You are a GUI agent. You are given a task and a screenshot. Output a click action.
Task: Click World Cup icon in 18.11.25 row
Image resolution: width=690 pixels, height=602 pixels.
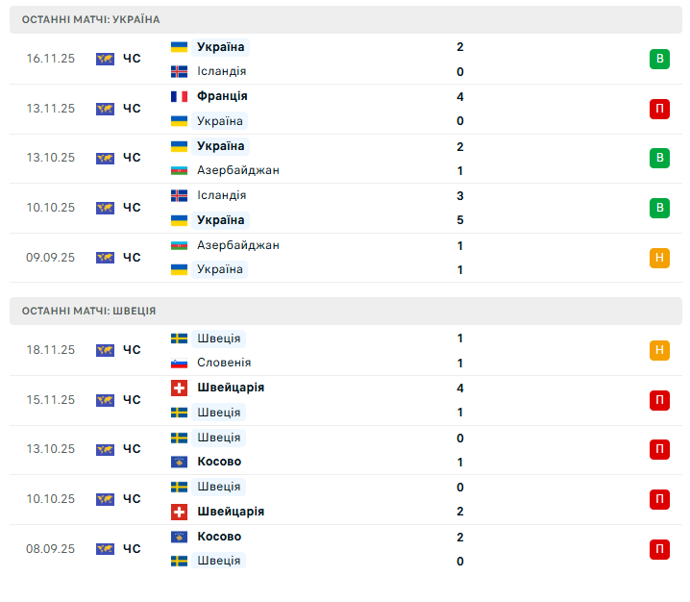pyautogui.click(x=105, y=350)
